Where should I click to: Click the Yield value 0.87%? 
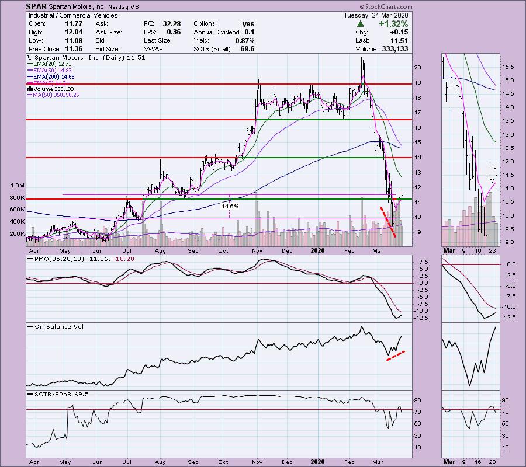click(x=244, y=40)
